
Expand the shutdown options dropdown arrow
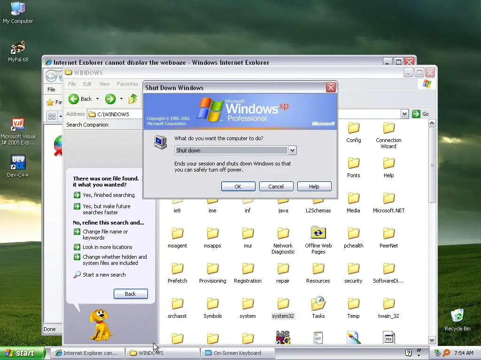tap(292, 150)
